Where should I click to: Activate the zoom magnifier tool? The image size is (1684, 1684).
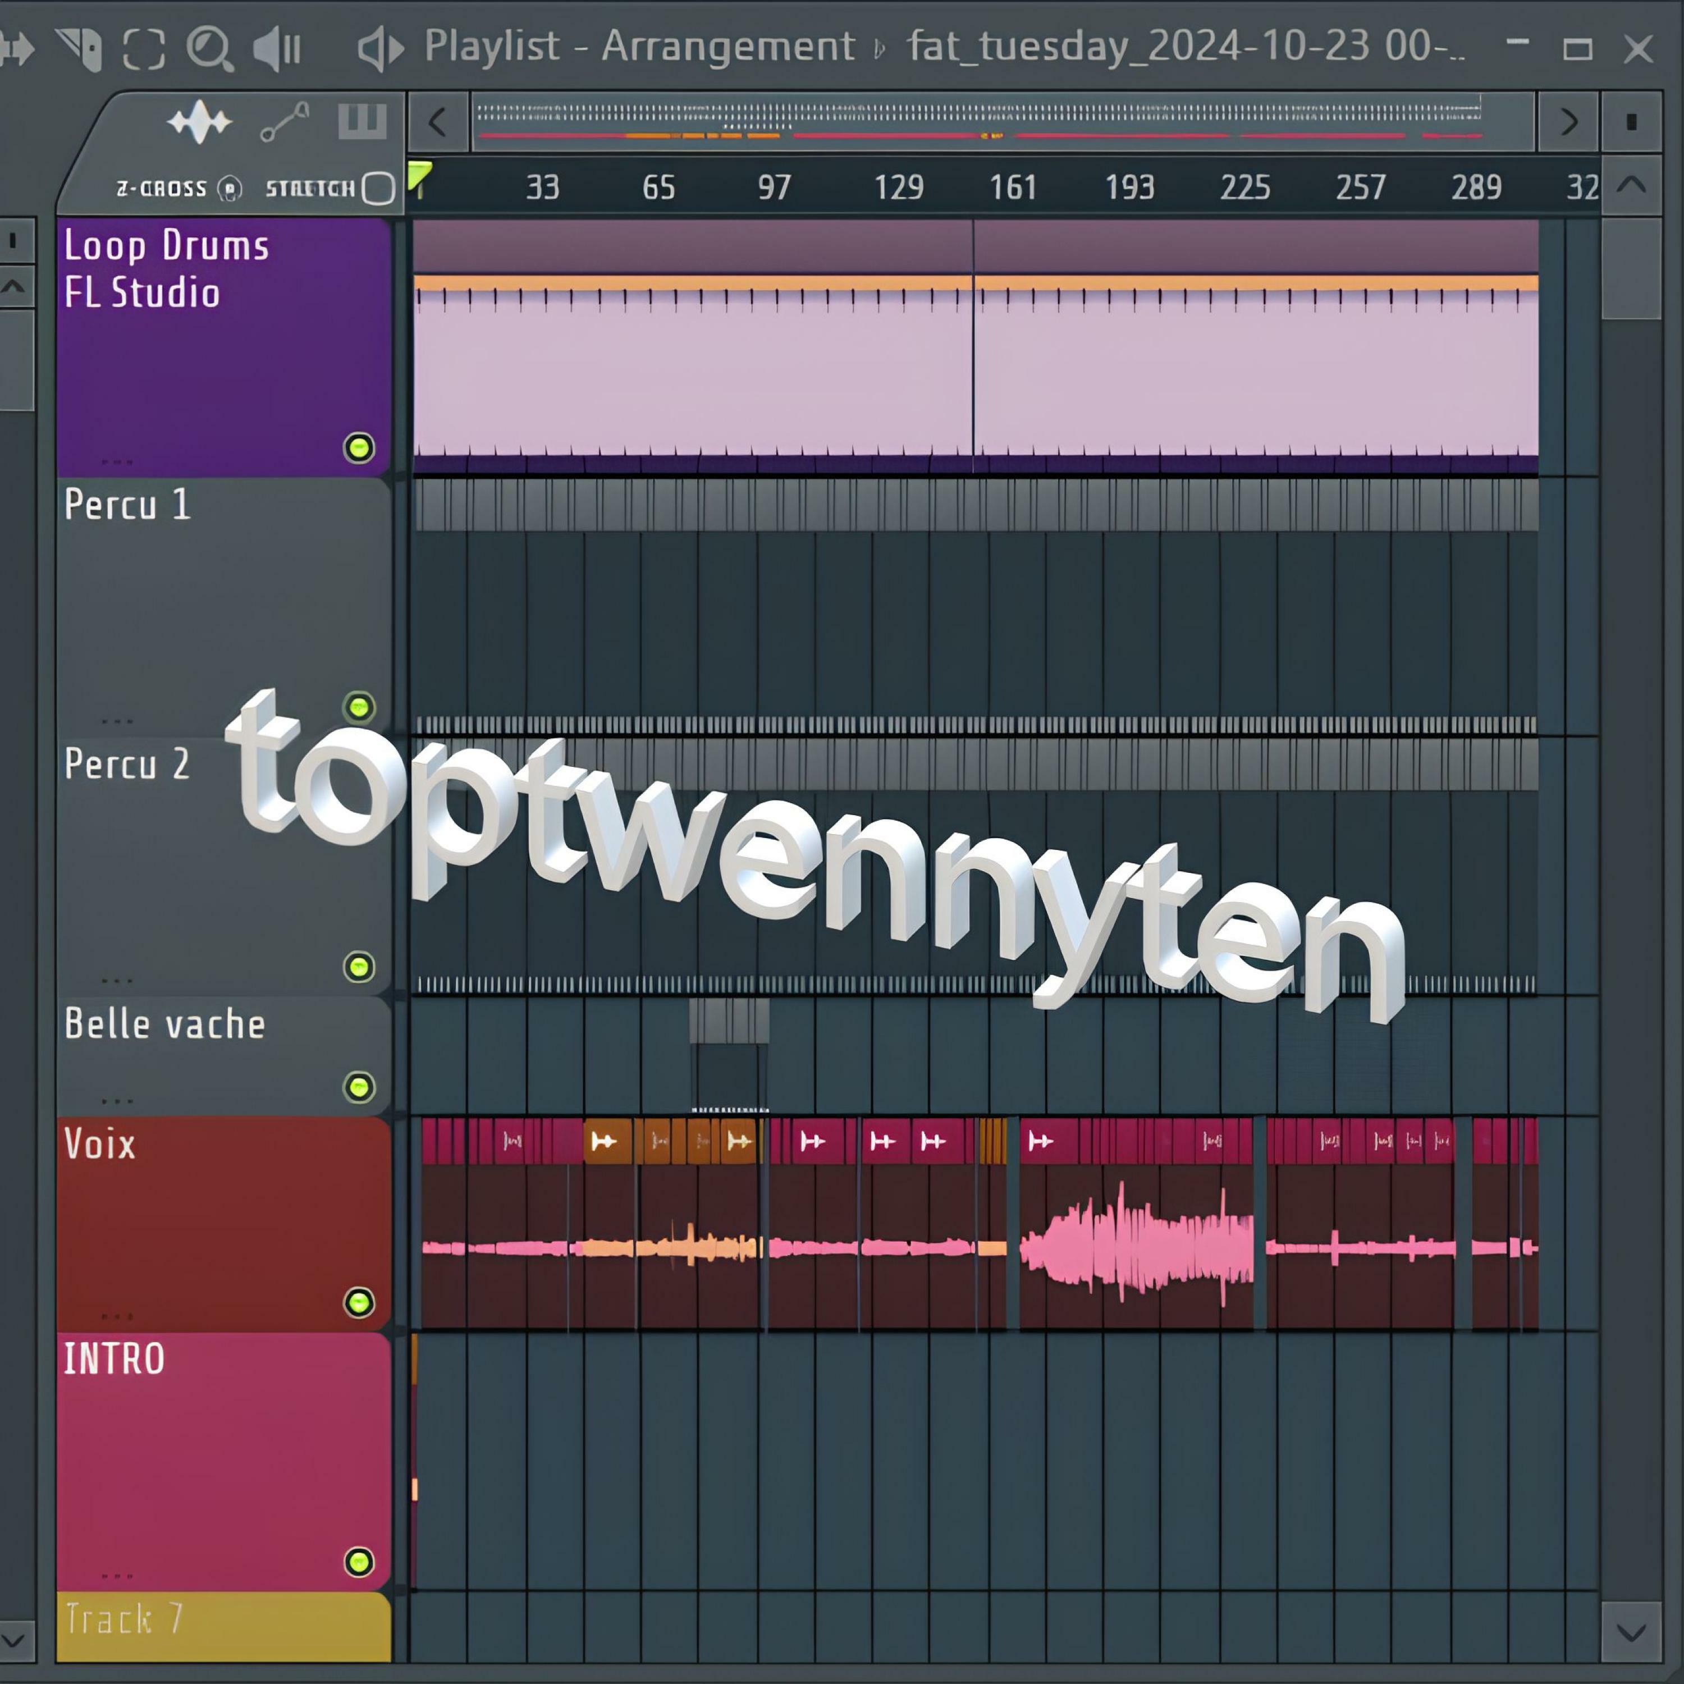click(209, 48)
